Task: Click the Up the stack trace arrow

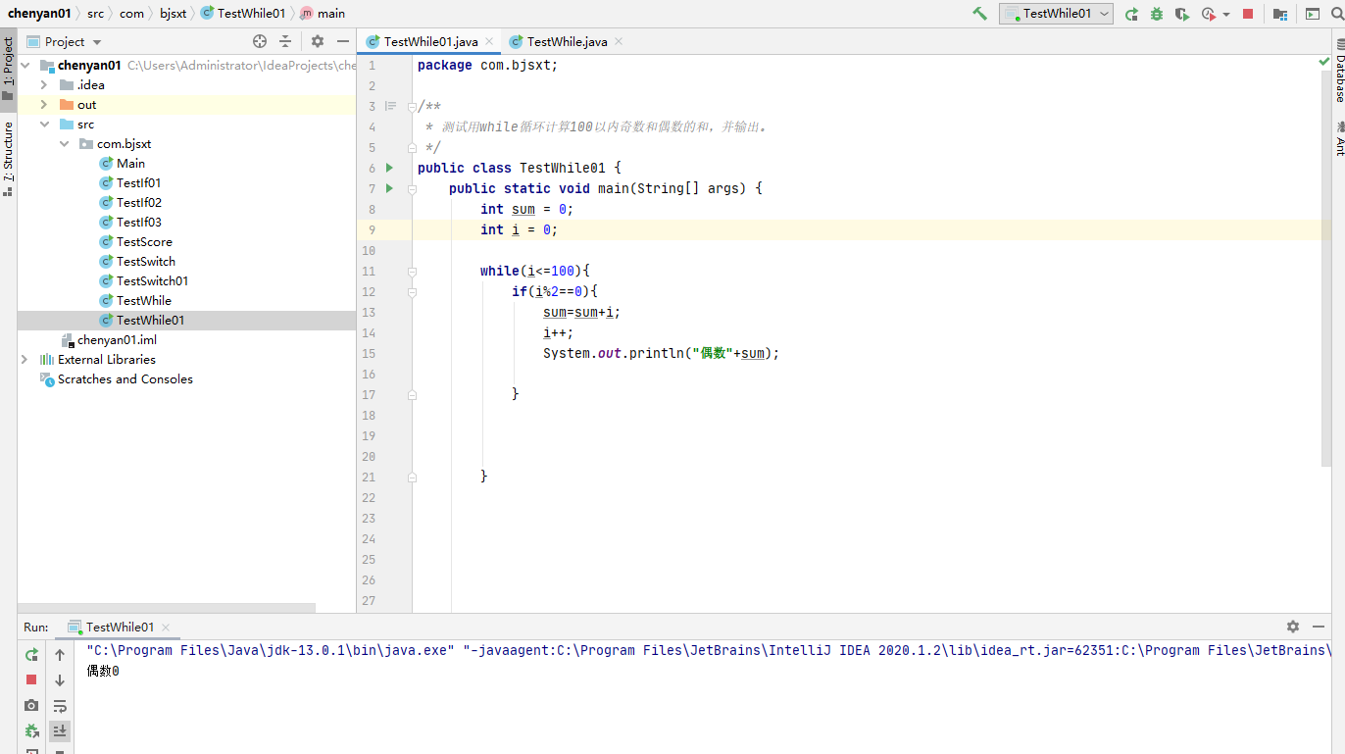Action: (60, 654)
